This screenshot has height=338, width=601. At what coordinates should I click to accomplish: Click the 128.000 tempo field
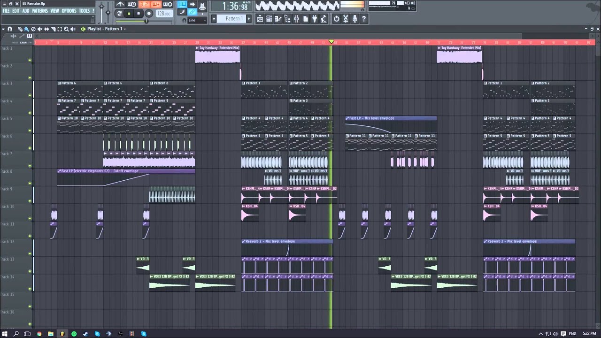[x=163, y=14]
